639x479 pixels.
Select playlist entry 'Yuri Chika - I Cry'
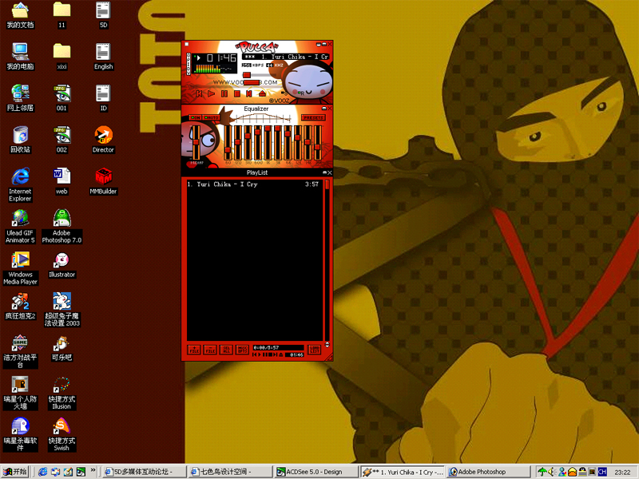255,184
